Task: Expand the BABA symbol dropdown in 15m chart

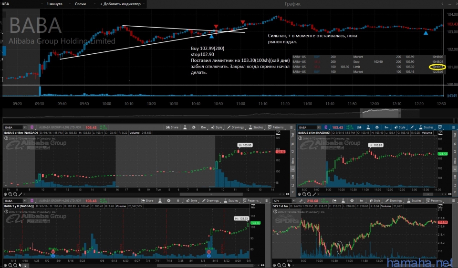Action: click(x=24, y=127)
